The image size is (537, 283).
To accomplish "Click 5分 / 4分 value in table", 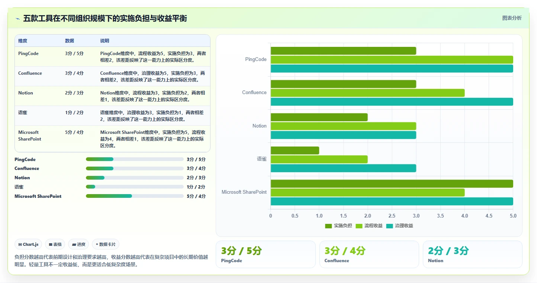I will [x=74, y=132].
